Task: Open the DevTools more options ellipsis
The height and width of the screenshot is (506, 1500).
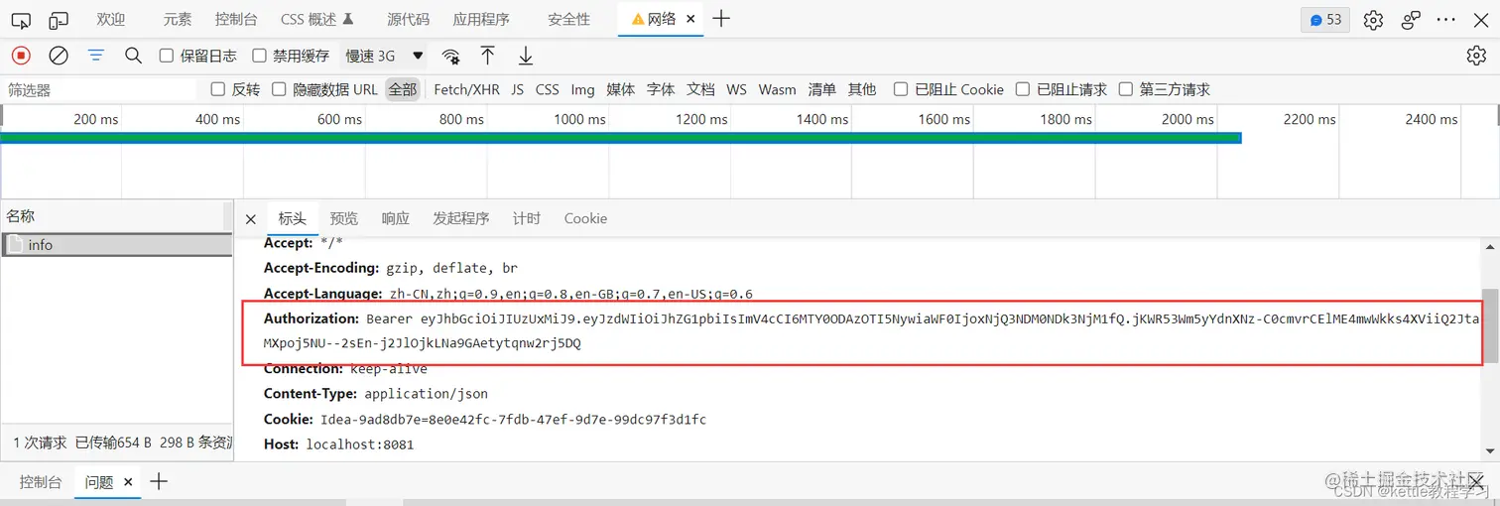Action: pyautogui.click(x=1447, y=19)
